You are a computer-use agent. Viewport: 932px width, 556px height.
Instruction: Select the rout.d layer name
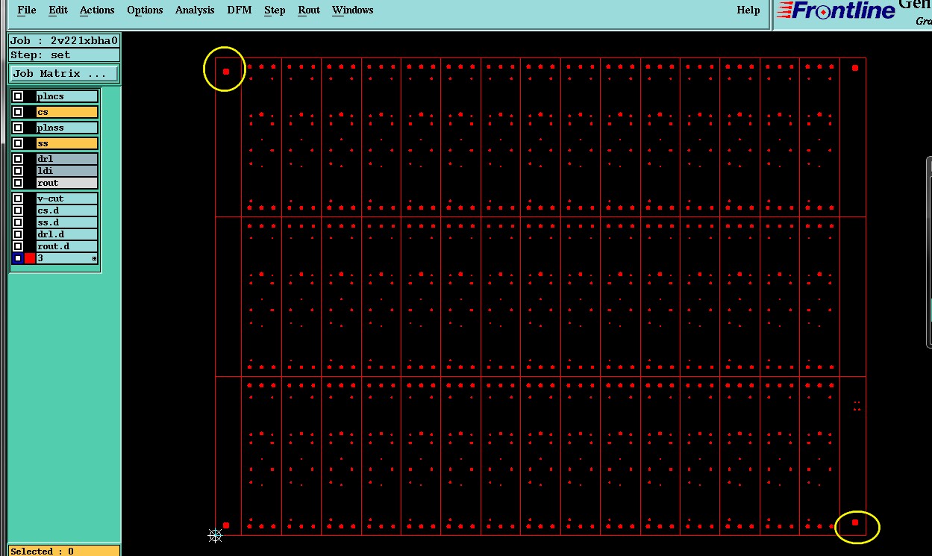[67, 246]
